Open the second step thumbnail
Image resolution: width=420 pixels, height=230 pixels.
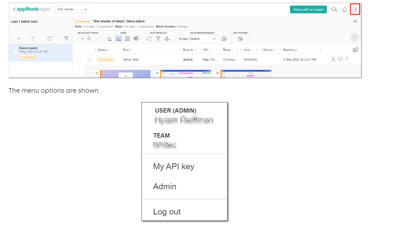tap(186, 74)
